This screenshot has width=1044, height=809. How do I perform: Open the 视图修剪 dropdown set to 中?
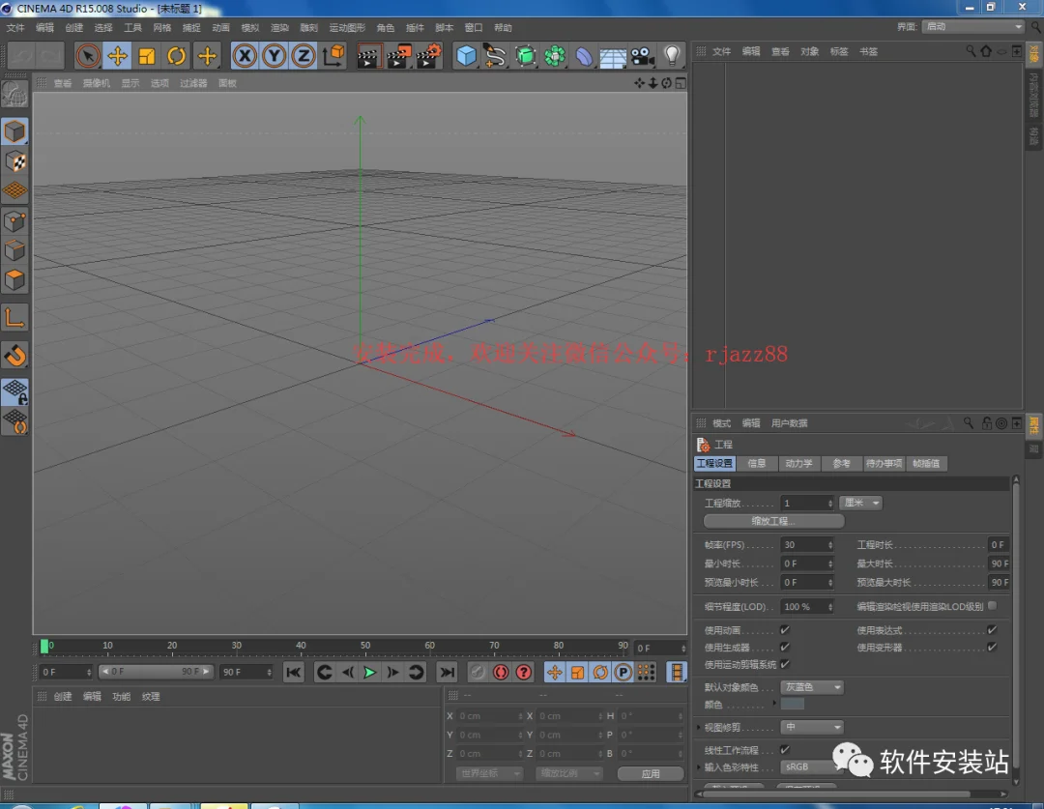click(x=812, y=727)
